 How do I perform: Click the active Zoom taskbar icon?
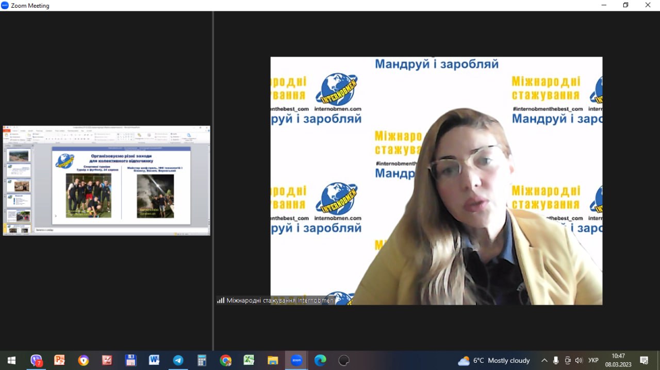(x=296, y=360)
